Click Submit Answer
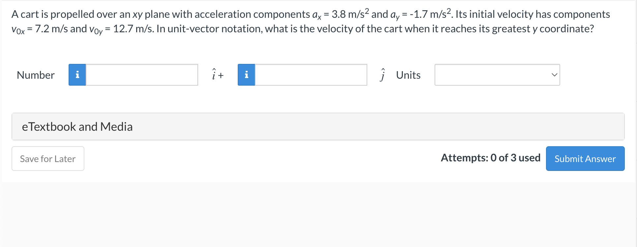Screen dimensions: 637x247 [x=585, y=158]
